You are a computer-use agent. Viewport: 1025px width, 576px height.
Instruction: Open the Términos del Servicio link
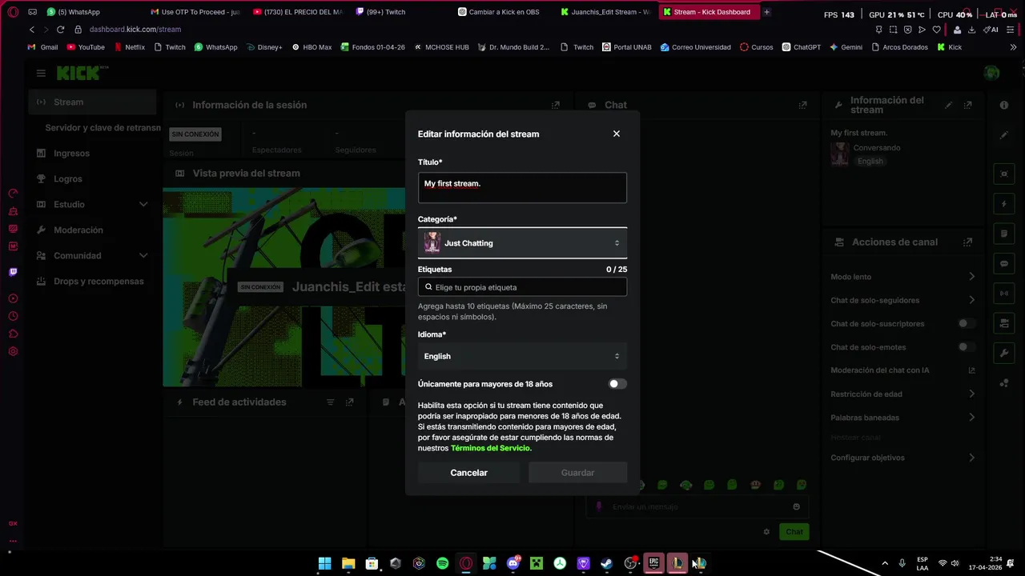tap(491, 448)
